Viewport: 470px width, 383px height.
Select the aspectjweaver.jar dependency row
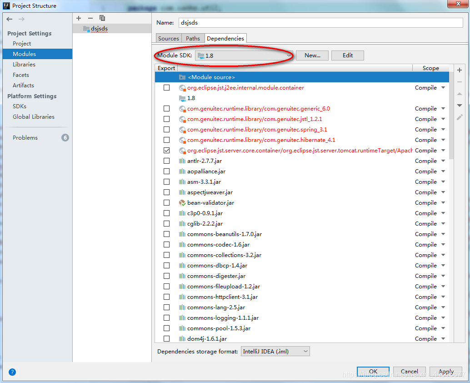coord(302,192)
